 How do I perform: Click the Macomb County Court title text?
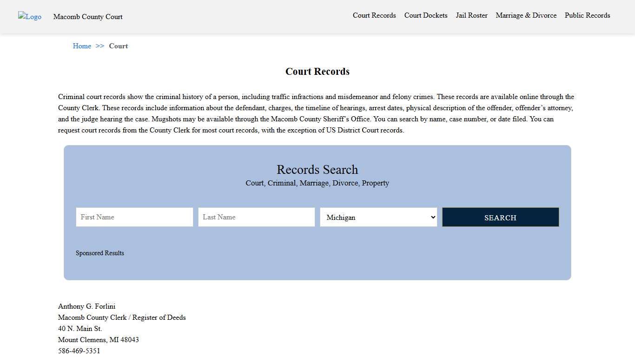pos(88,17)
